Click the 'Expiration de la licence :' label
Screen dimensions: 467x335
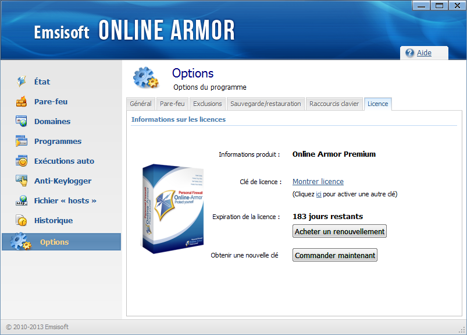pos(246,217)
